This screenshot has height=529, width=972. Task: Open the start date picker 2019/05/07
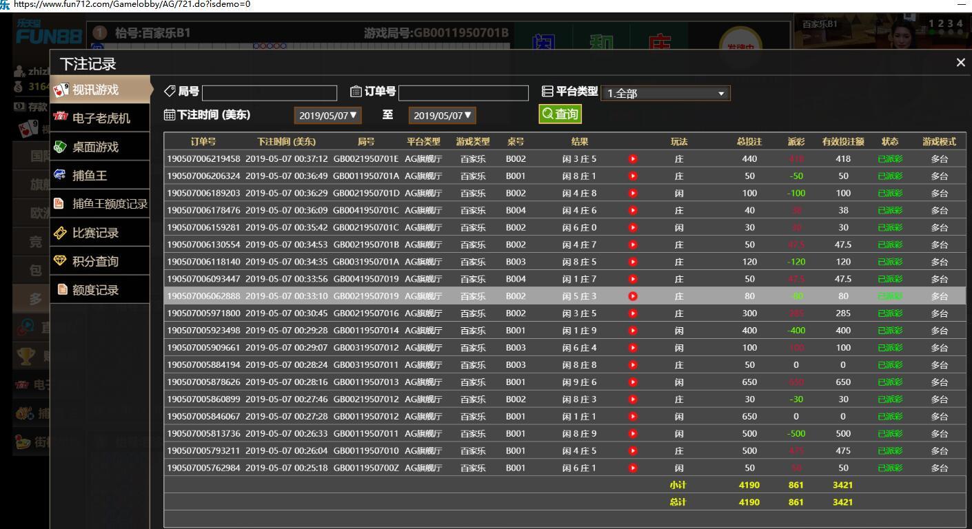pyautogui.click(x=327, y=116)
